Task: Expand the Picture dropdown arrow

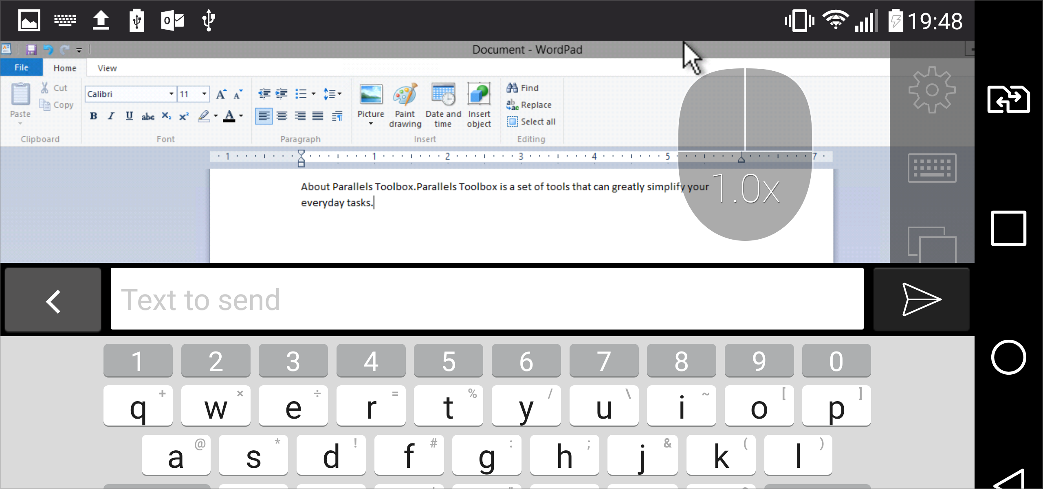Action: [371, 124]
